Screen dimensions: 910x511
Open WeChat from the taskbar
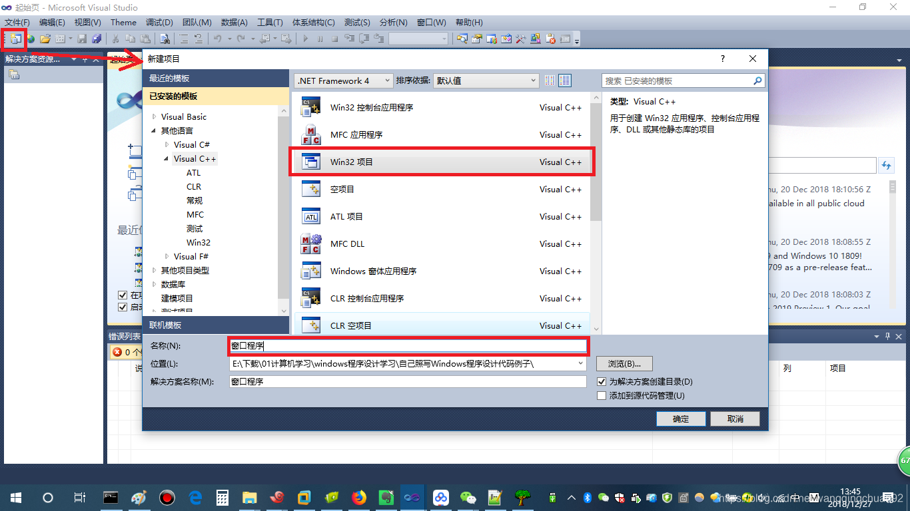[469, 498]
